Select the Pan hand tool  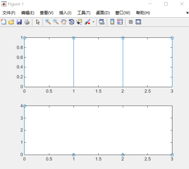point(64,22)
